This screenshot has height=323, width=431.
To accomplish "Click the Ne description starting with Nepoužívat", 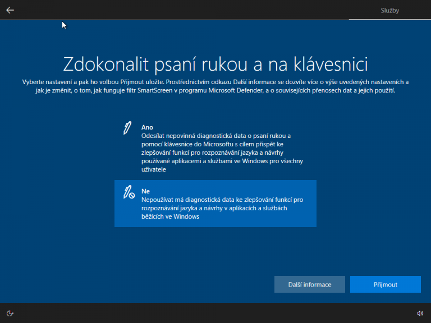I will point(222,208).
